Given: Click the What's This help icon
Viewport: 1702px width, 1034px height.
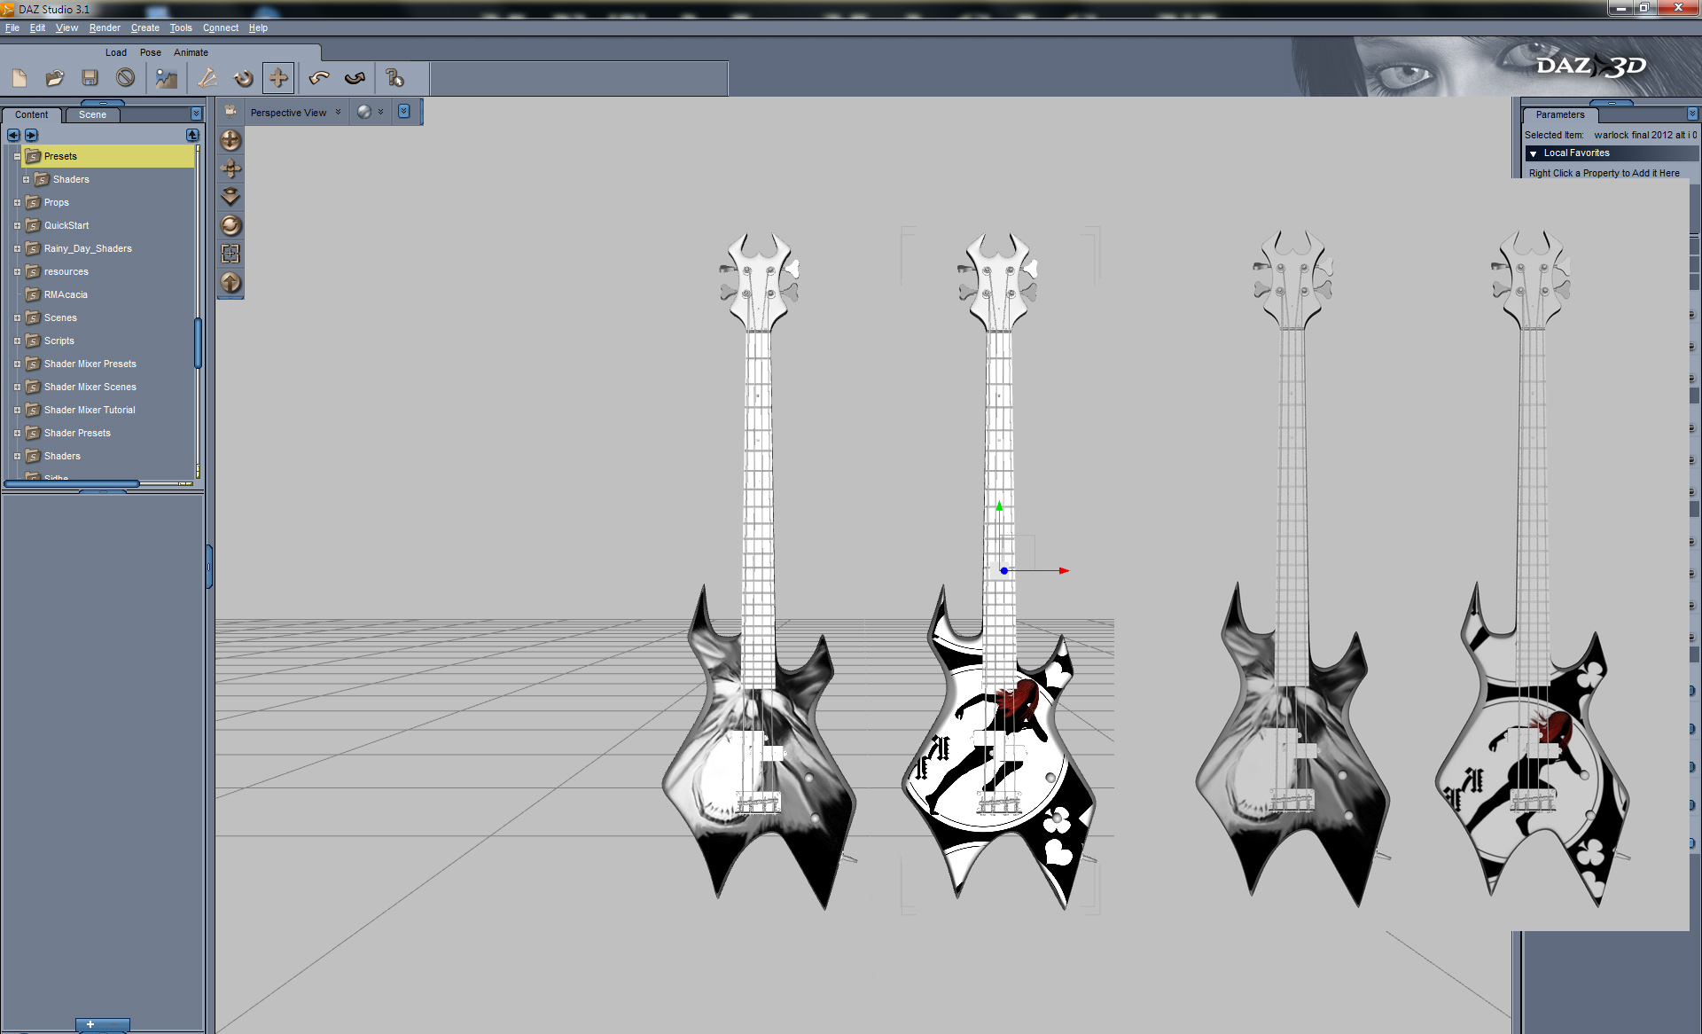Looking at the screenshot, I should 395,78.
